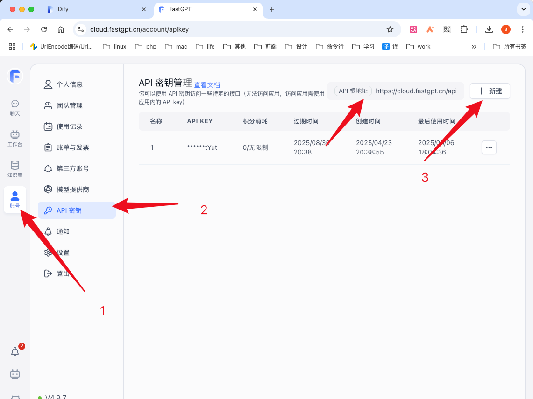Open 所有书签 all bookmarks folder
This screenshot has width=533, height=399.
click(510, 47)
